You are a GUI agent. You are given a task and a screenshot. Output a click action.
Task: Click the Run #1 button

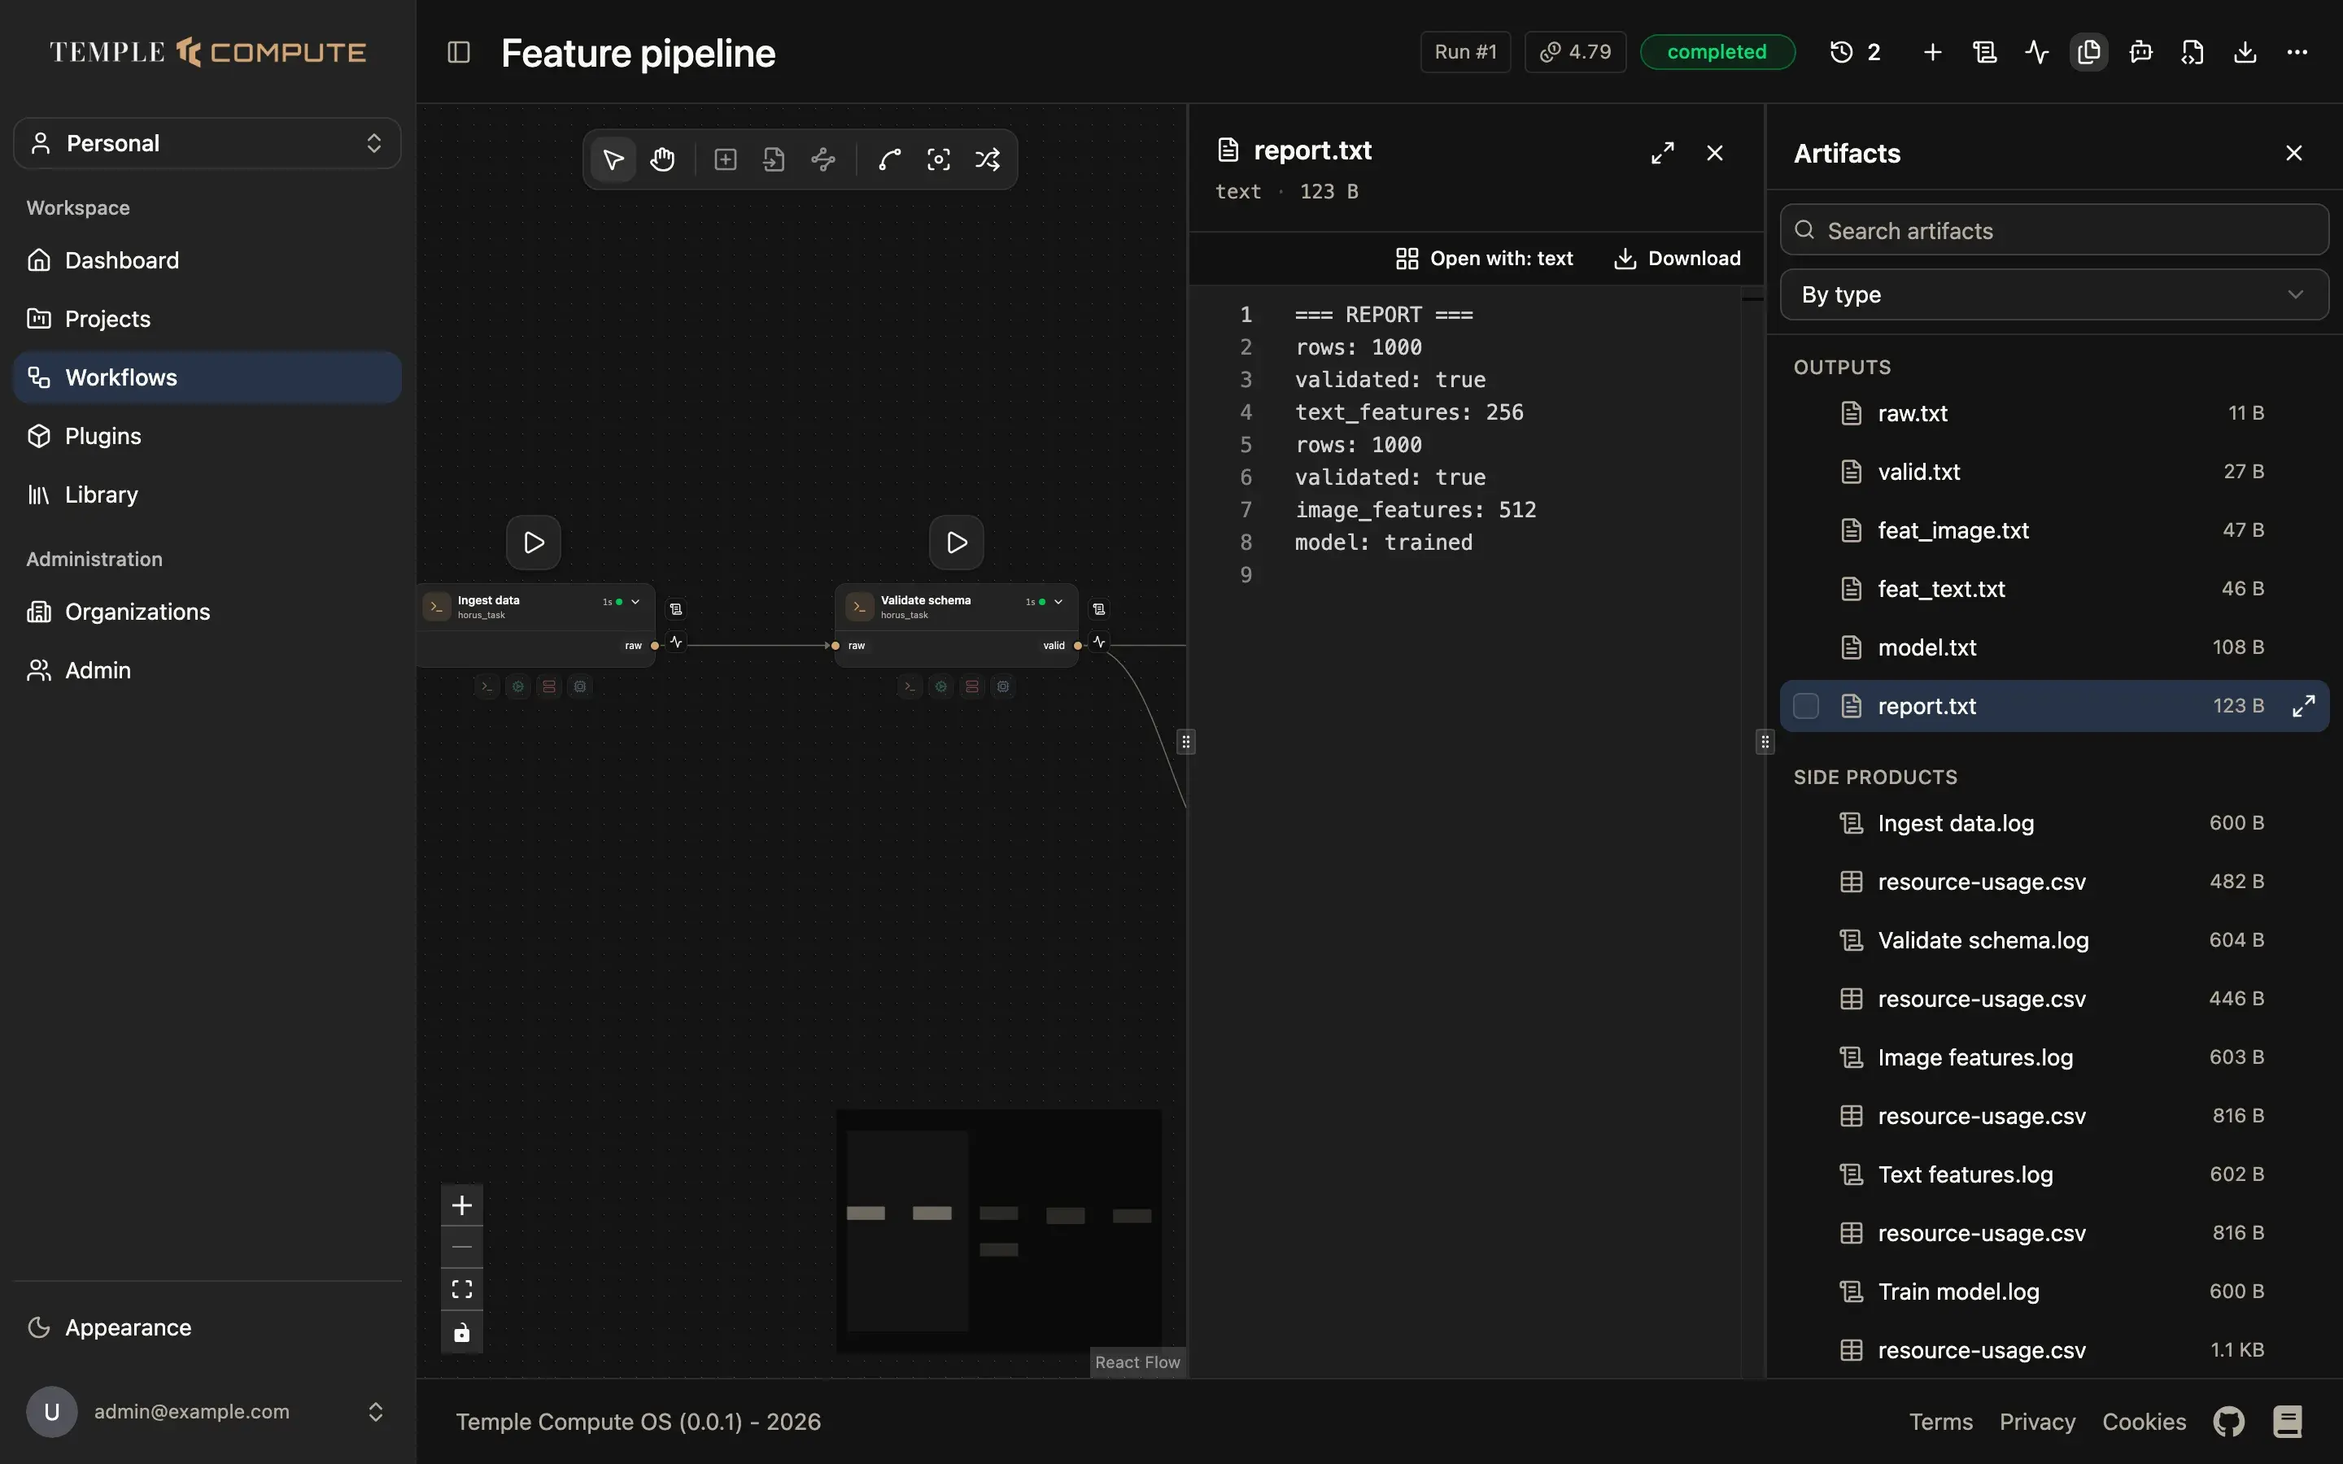click(x=1465, y=52)
